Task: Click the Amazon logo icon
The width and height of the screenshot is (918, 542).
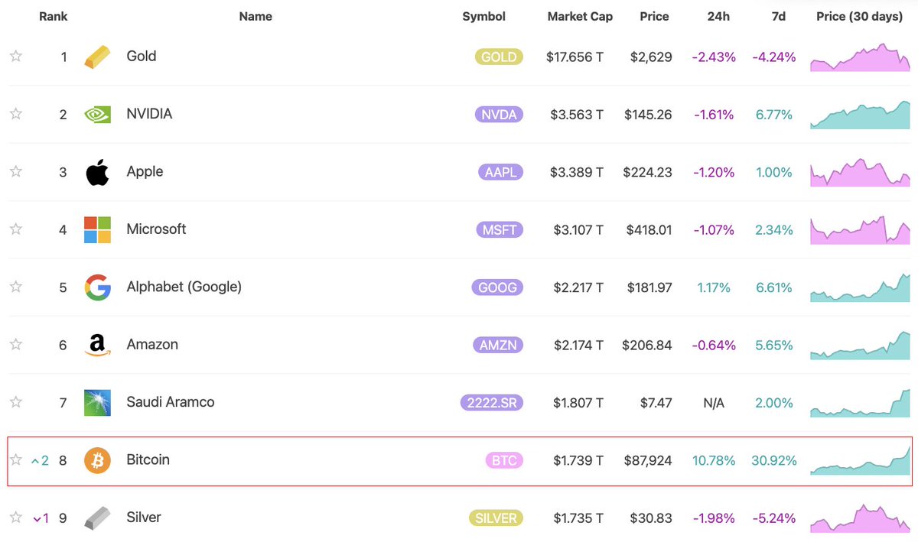Action: tap(97, 346)
